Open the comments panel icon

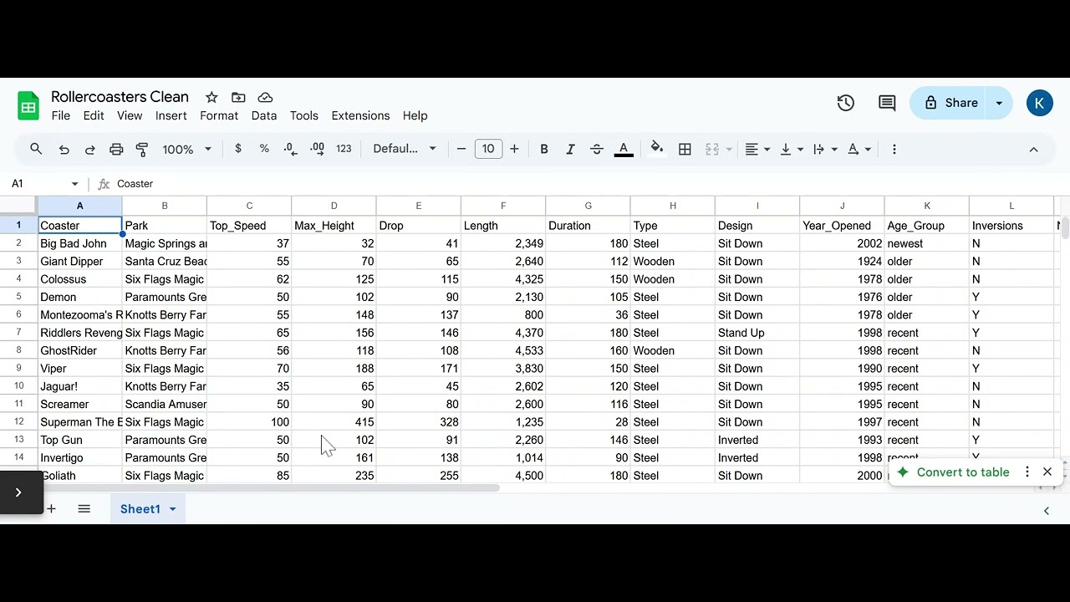pos(887,103)
